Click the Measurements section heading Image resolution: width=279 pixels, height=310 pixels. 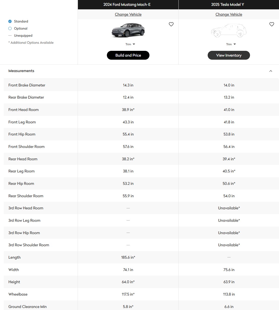21,71
